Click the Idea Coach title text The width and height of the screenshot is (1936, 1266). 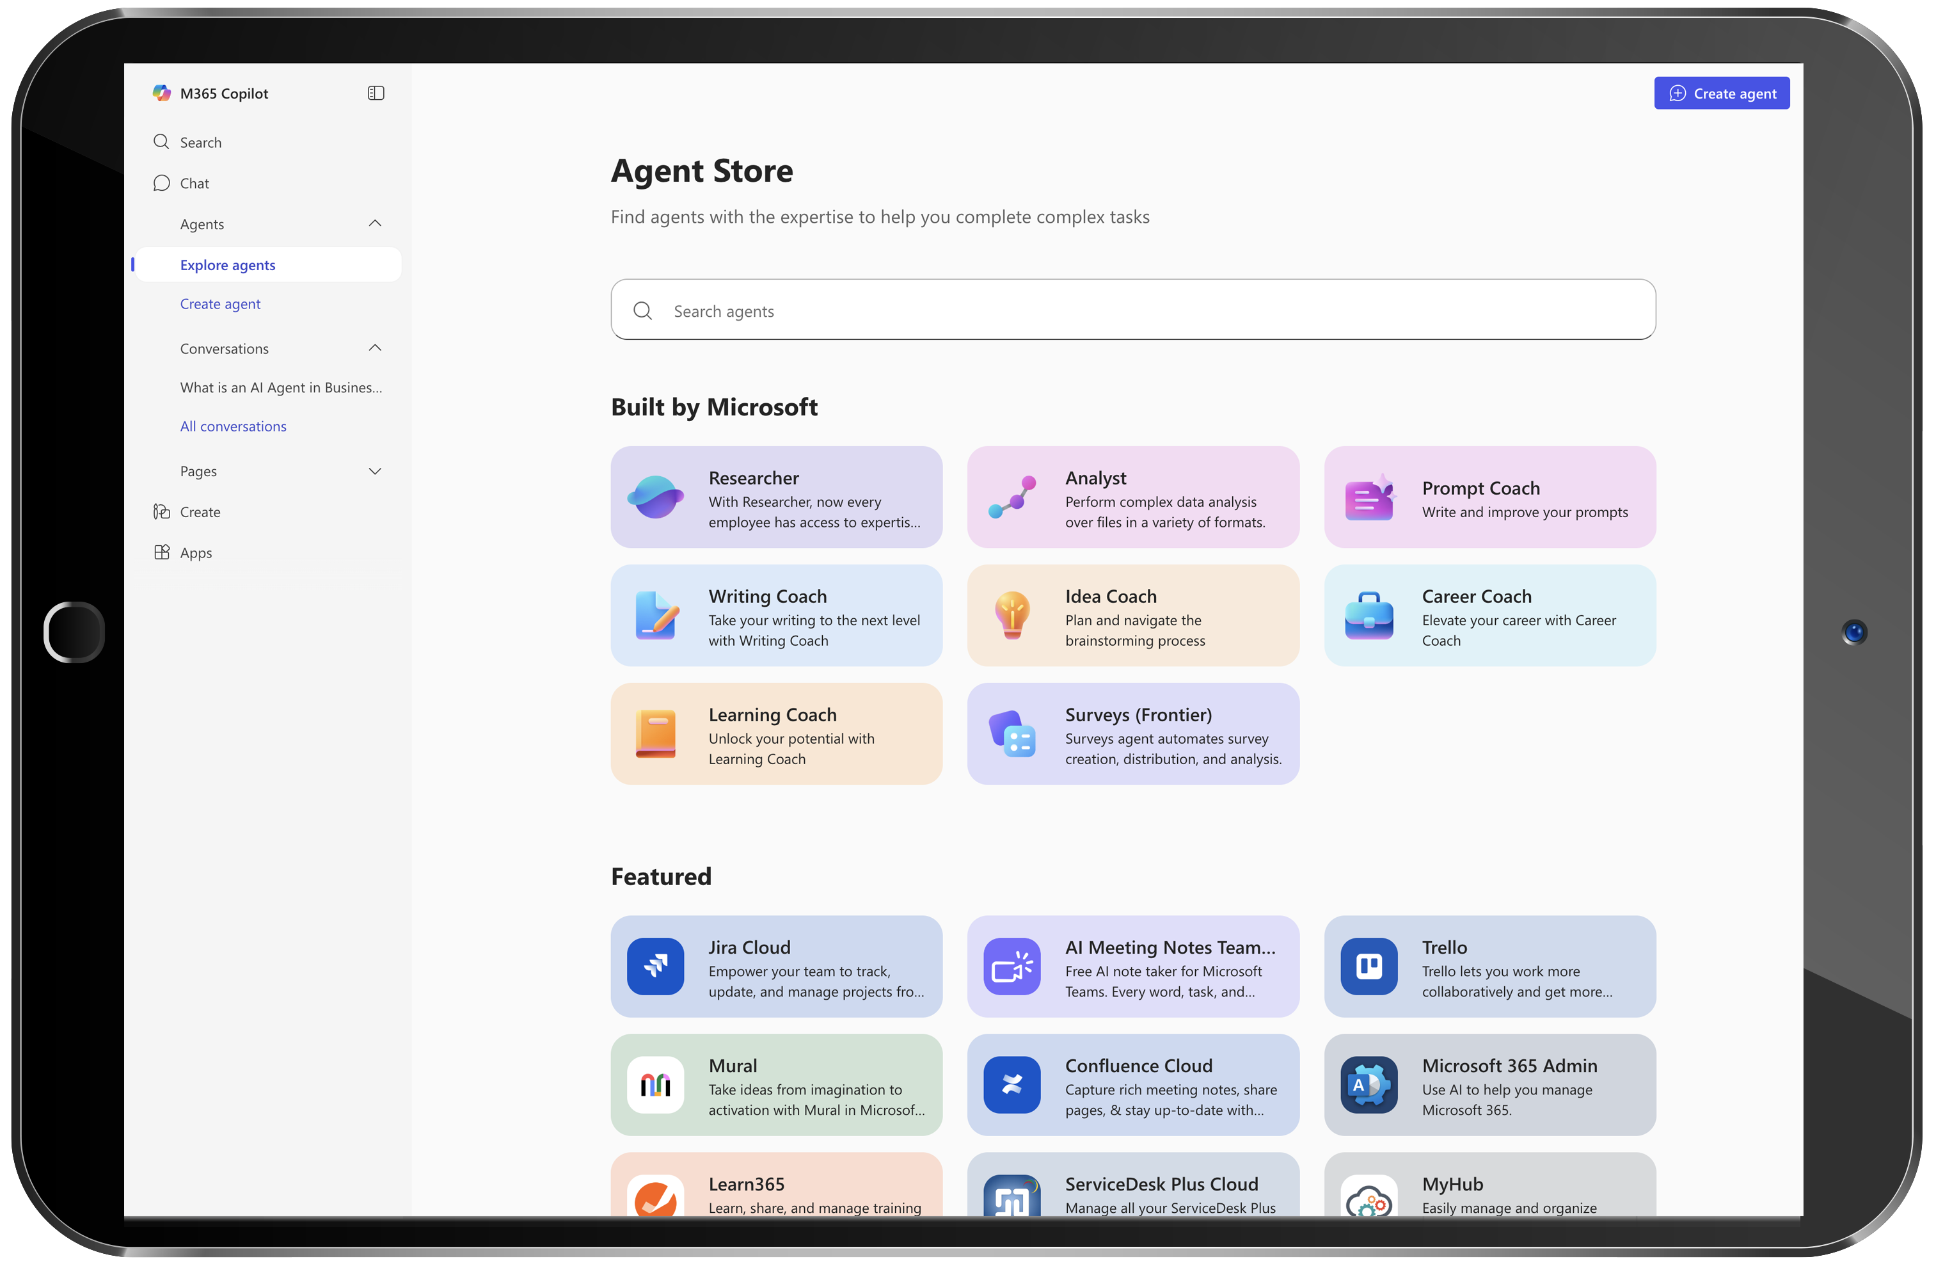coord(1111,596)
